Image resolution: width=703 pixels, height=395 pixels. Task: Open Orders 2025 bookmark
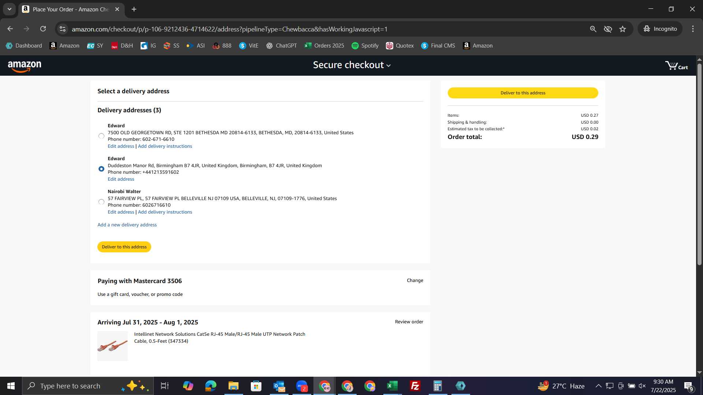coord(324,46)
